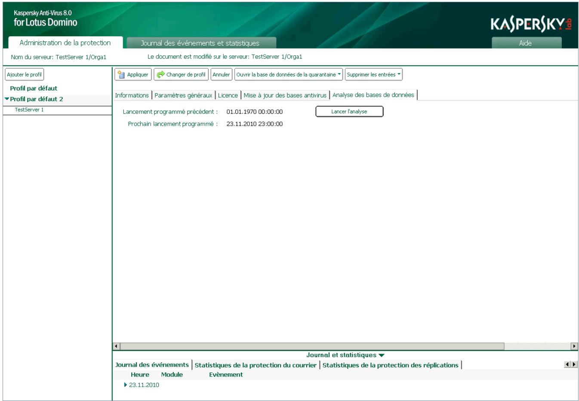
Task: Click the green arrow Changer de profil icon
Action: coord(160,75)
